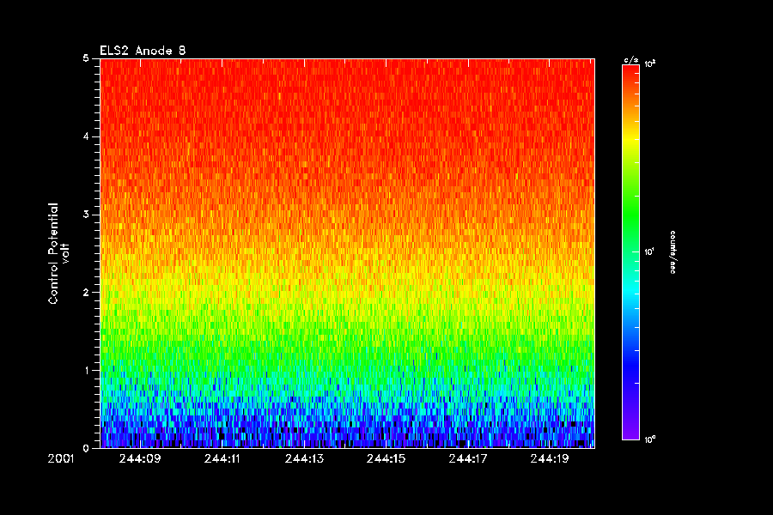The width and height of the screenshot is (773, 515).
Task: Click the y-axis tick label '2'
Action: [86, 292]
